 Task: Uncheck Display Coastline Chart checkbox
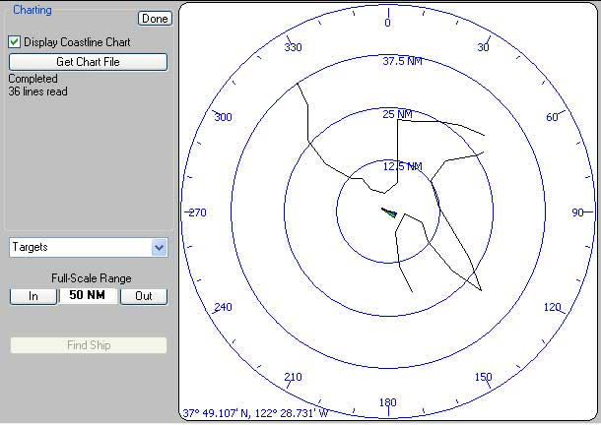pos(14,41)
